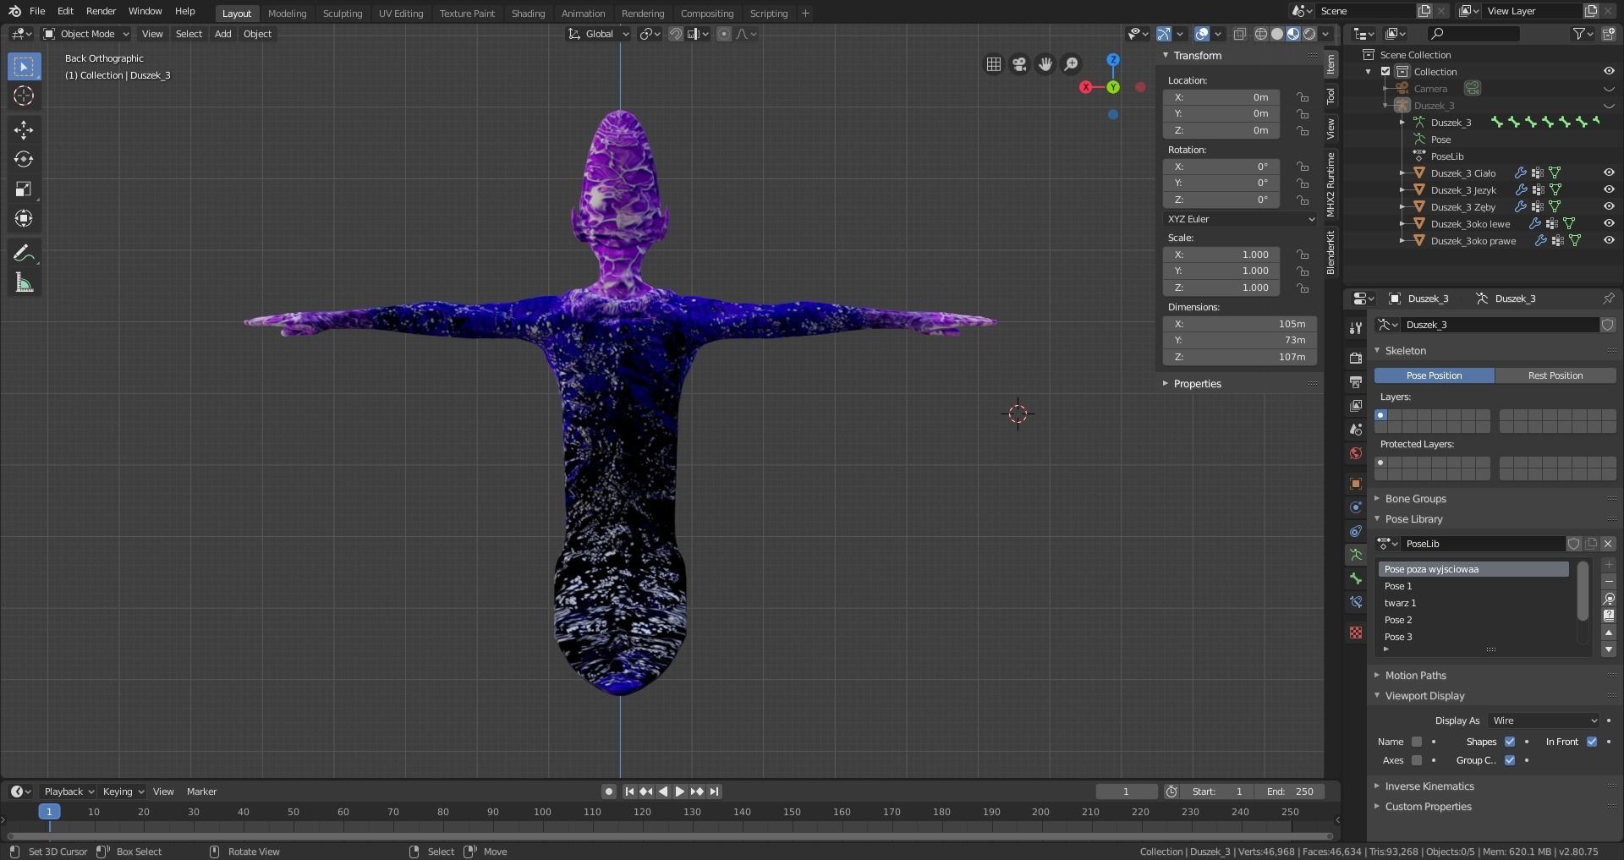Switch viewport to Rendered shading
The image size is (1624, 860).
pos(1309,34)
